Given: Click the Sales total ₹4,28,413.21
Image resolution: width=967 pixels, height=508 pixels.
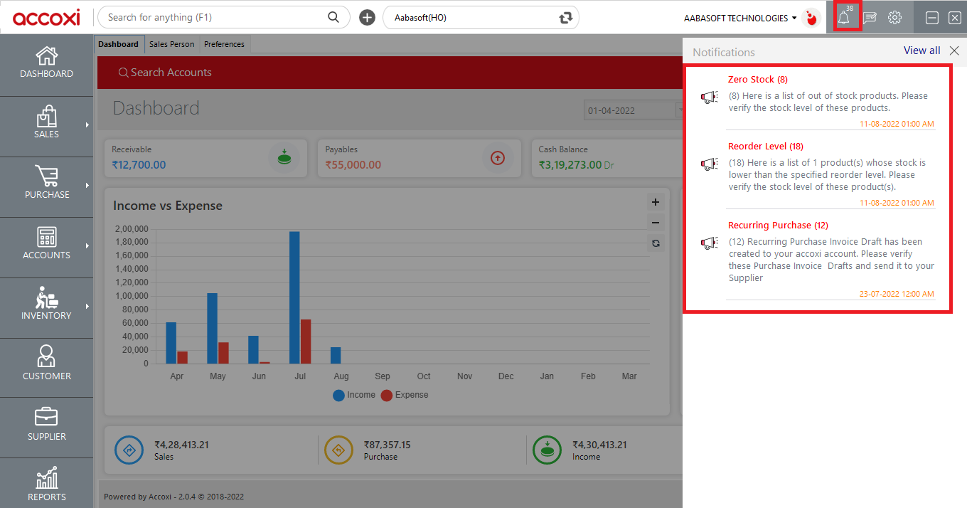Looking at the screenshot, I should point(181,445).
